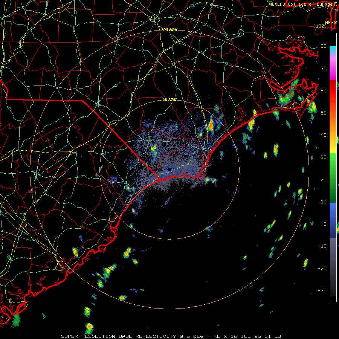Click the -30 value on the dBZ scale
Image resolution: width=339 pixels, height=339 pixels.
322,290
